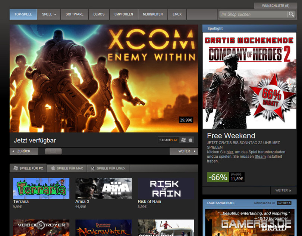Click the Arma 3 title text
The width and height of the screenshot is (302, 236).
(82, 202)
